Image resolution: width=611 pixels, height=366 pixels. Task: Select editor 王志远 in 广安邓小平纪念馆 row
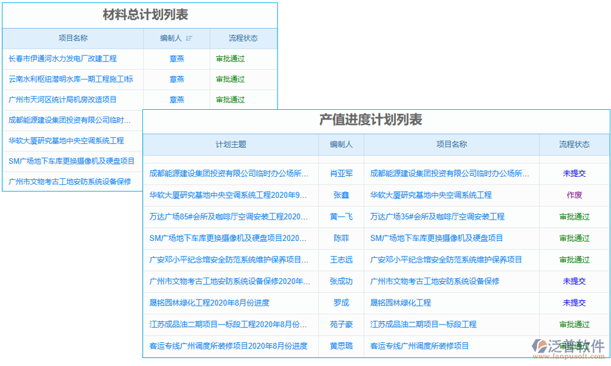[x=340, y=260]
